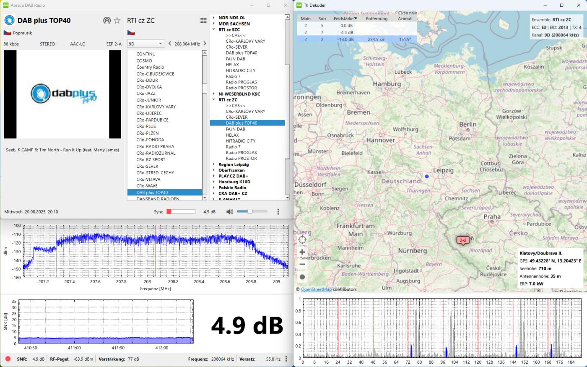
Task: Click the announcements broadcast icon beside DAB plus TOP40
Action: (x=107, y=21)
